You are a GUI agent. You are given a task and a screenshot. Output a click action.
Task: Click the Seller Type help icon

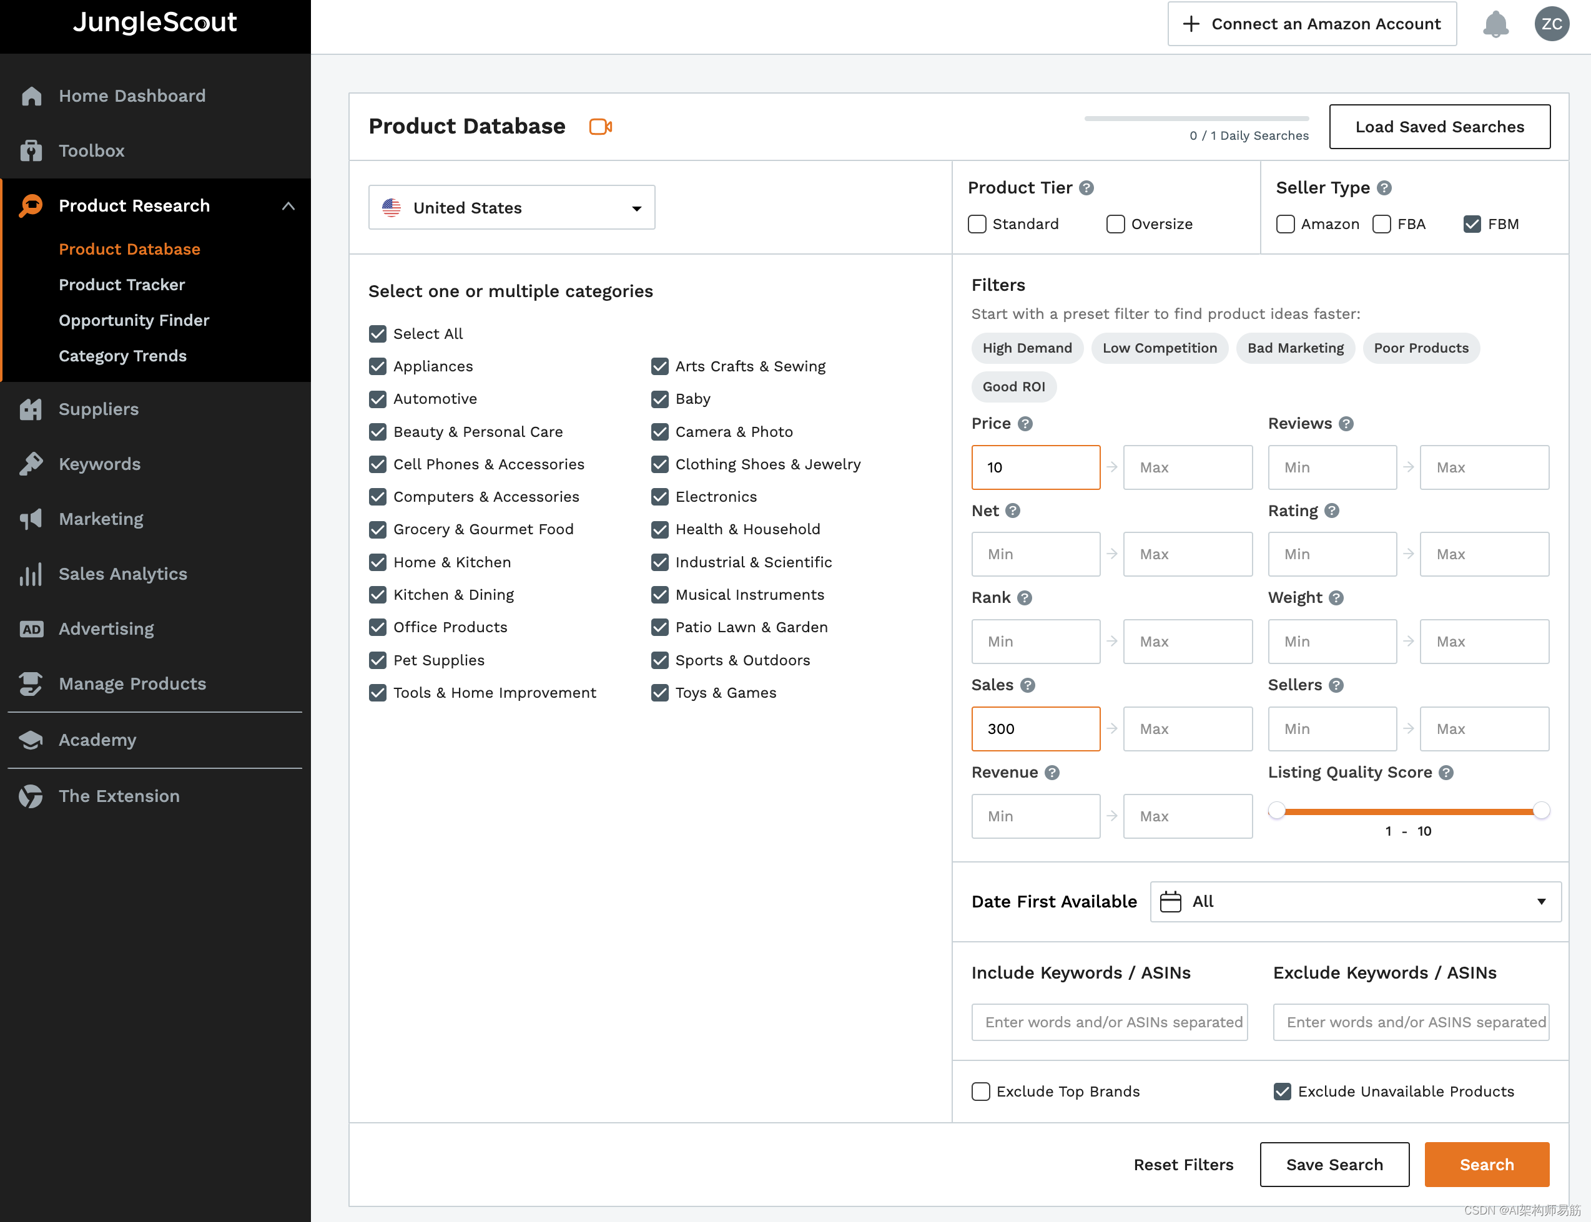tap(1384, 188)
